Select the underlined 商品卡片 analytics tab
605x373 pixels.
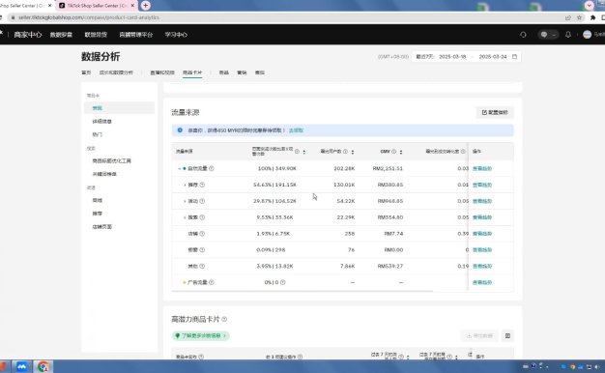pyautogui.click(x=192, y=72)
